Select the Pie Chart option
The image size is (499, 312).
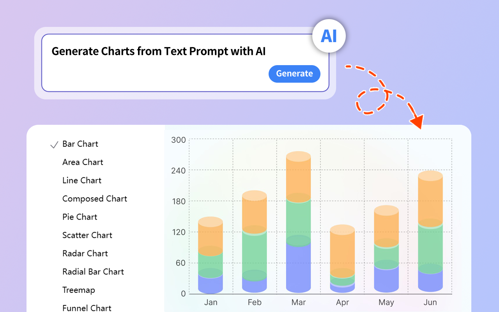point(80,217)
